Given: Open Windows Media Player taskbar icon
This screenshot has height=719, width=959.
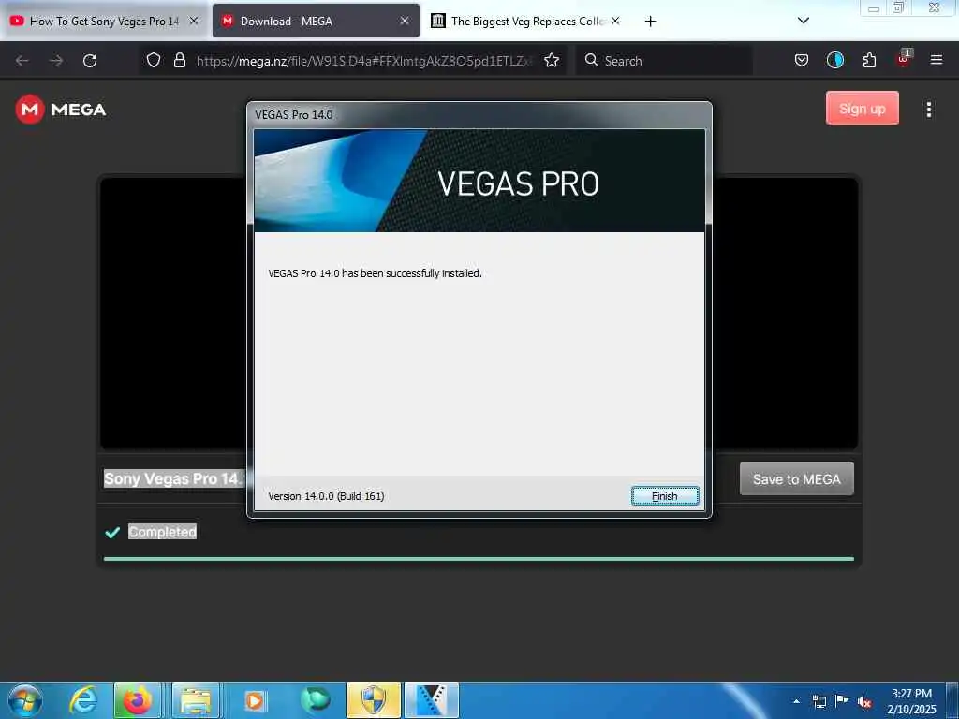Looking at the screenshot, I should pyautogui.click(x=255, y=700).
